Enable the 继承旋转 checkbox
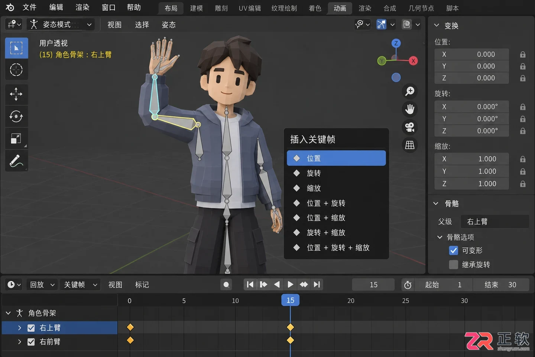 point(454,265)
